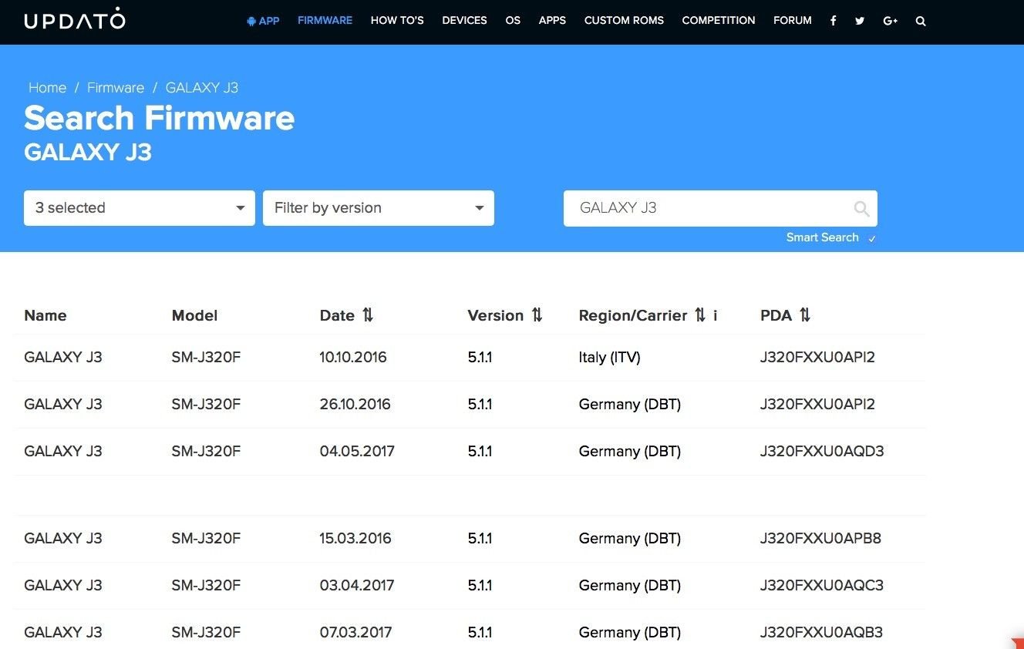The width and height of the screenshot is (1024, 649).
Task: Open the 'Filter by version' dropdown
Action: click(379, 208)
